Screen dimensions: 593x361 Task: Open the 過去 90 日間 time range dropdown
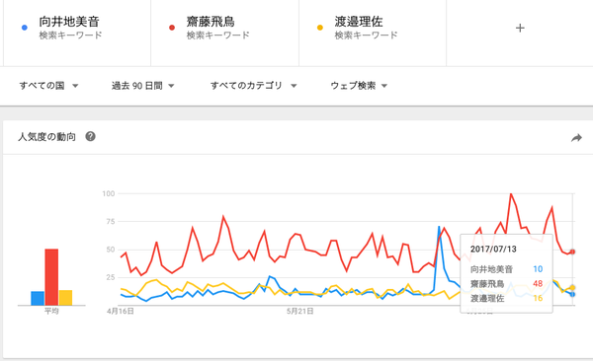click(142, 86)
